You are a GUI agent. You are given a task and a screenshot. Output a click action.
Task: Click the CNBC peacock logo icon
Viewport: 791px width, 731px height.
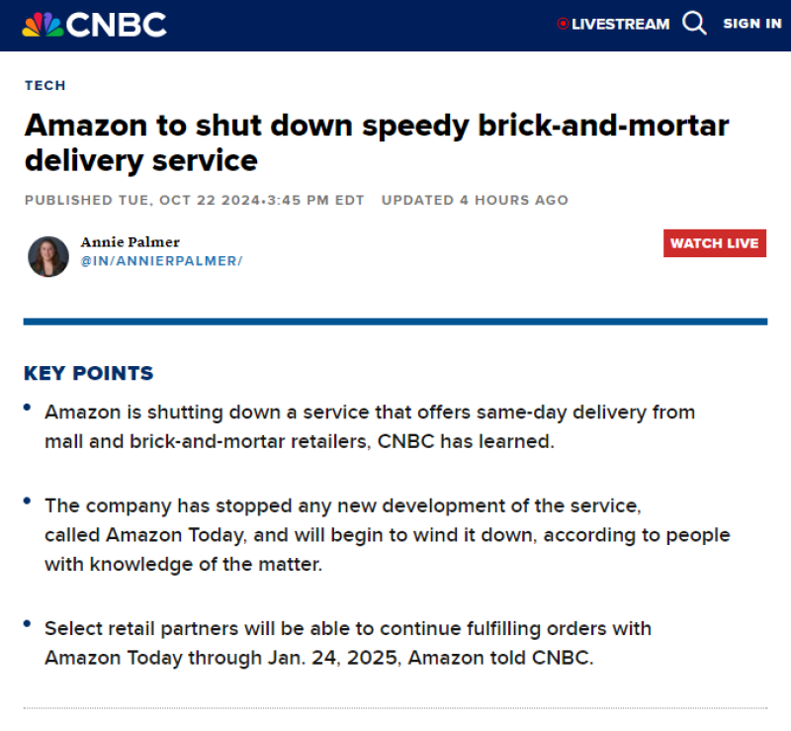43,24
